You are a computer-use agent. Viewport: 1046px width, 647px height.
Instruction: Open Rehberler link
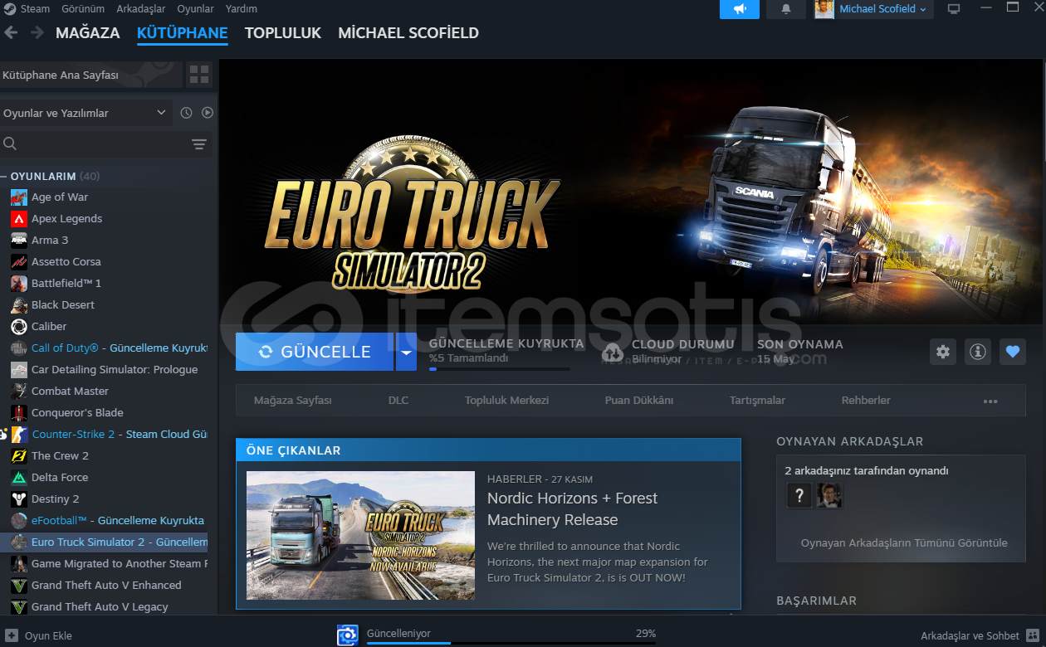pos(866,401)
